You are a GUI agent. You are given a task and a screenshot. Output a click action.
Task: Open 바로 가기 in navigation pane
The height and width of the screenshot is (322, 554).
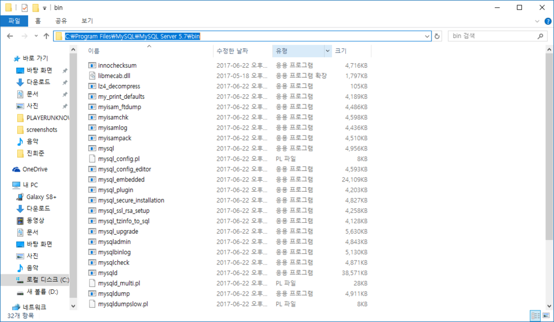point(36,59)
